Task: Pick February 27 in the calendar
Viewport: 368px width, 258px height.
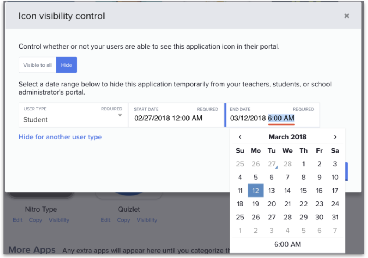Action: tap(272, 164)
